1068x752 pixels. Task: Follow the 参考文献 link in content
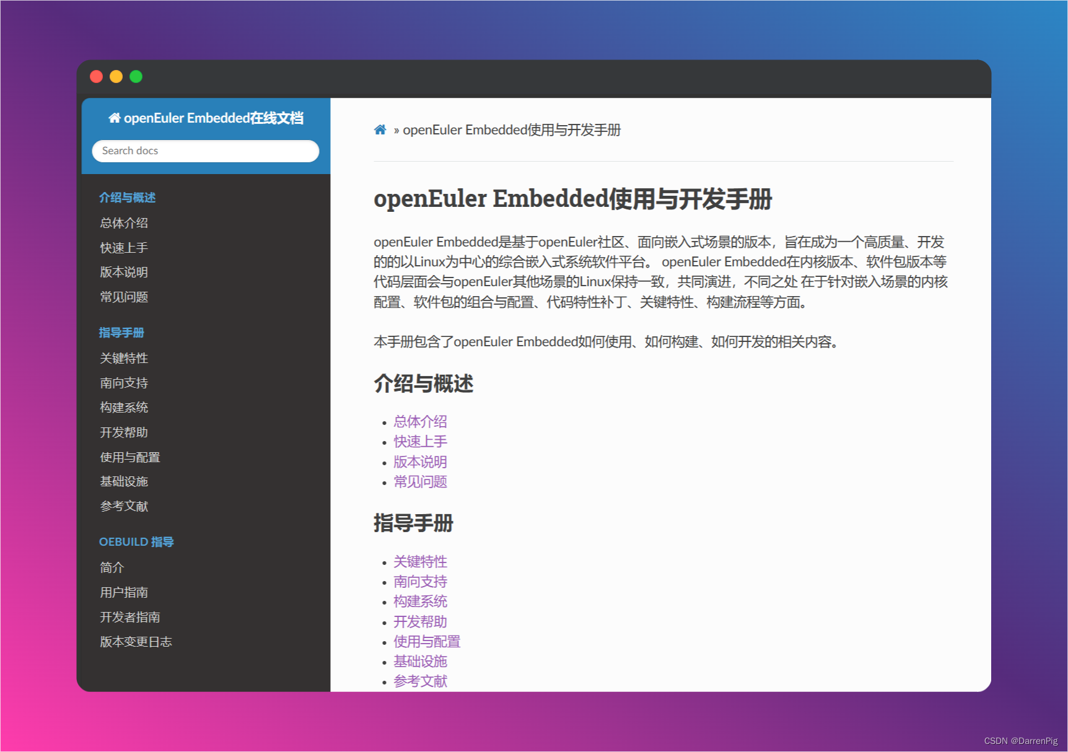click(420, 681)
